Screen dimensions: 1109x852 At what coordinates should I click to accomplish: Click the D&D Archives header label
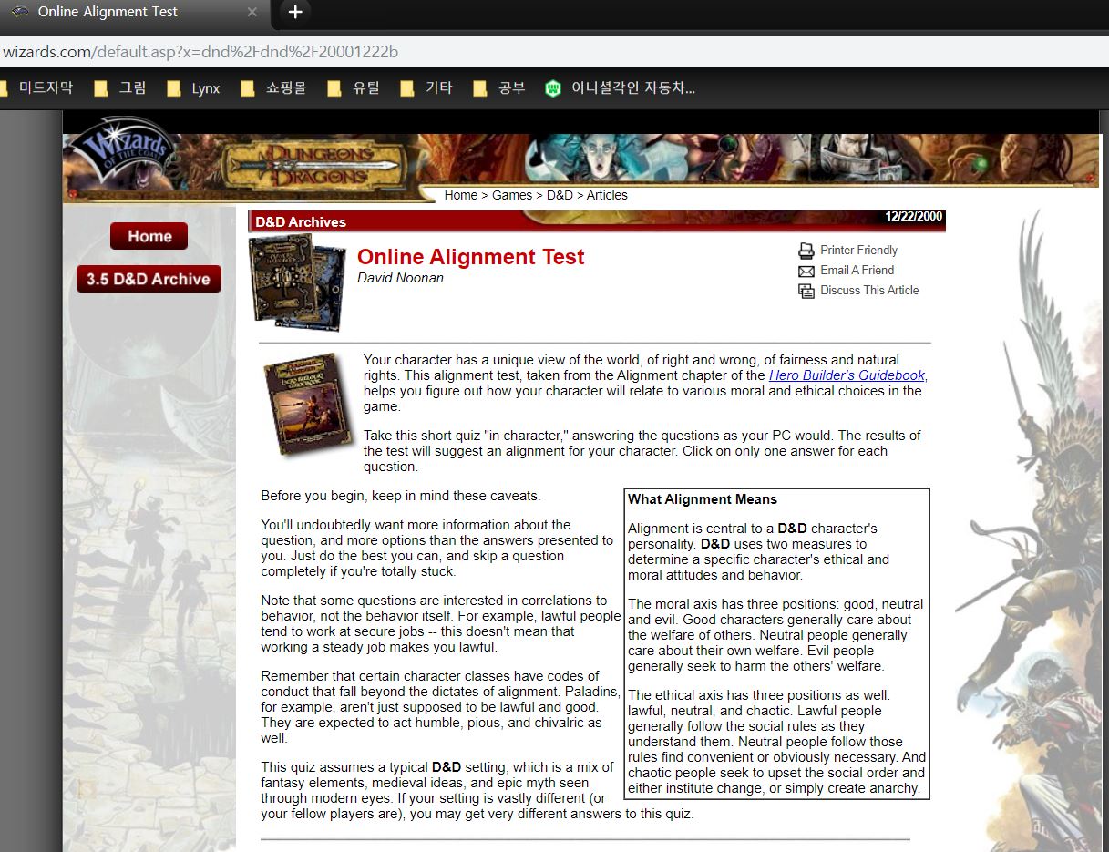click(x=301, y=221)
